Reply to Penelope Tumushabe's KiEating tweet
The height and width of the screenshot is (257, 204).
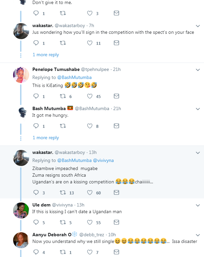(37, 96)
